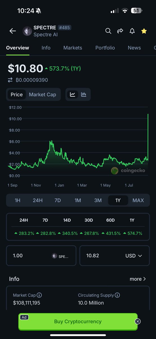Tap the 10.0 Million supply value
Viewport: 156px width, 339px height.
coord(91,303)
